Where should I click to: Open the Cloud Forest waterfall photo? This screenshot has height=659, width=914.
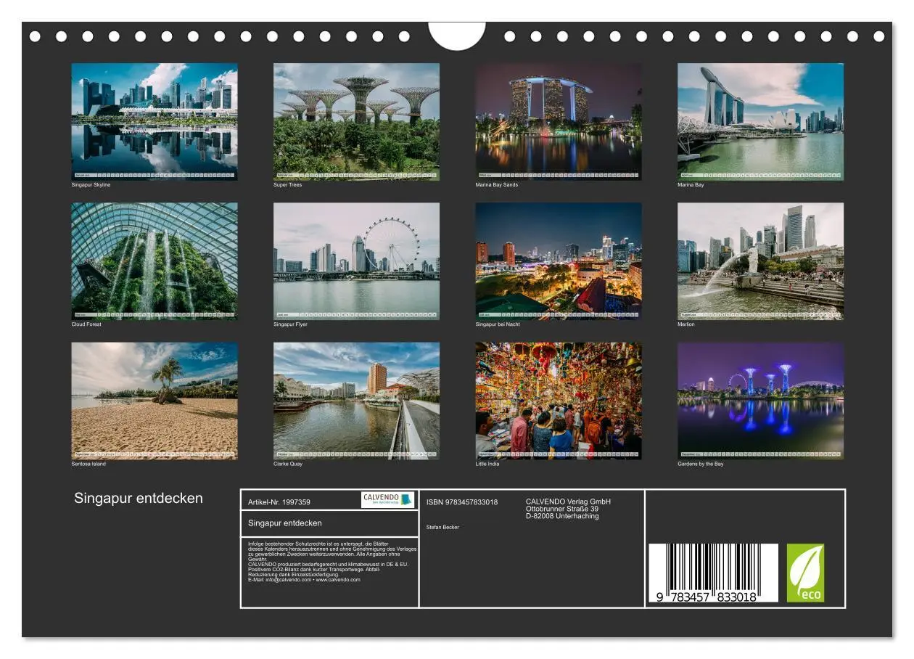tap(155, 261)
